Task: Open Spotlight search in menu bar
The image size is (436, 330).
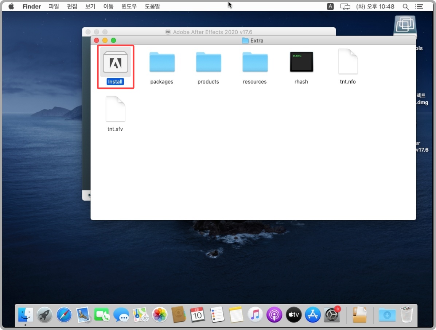Action: click(405, 7)
